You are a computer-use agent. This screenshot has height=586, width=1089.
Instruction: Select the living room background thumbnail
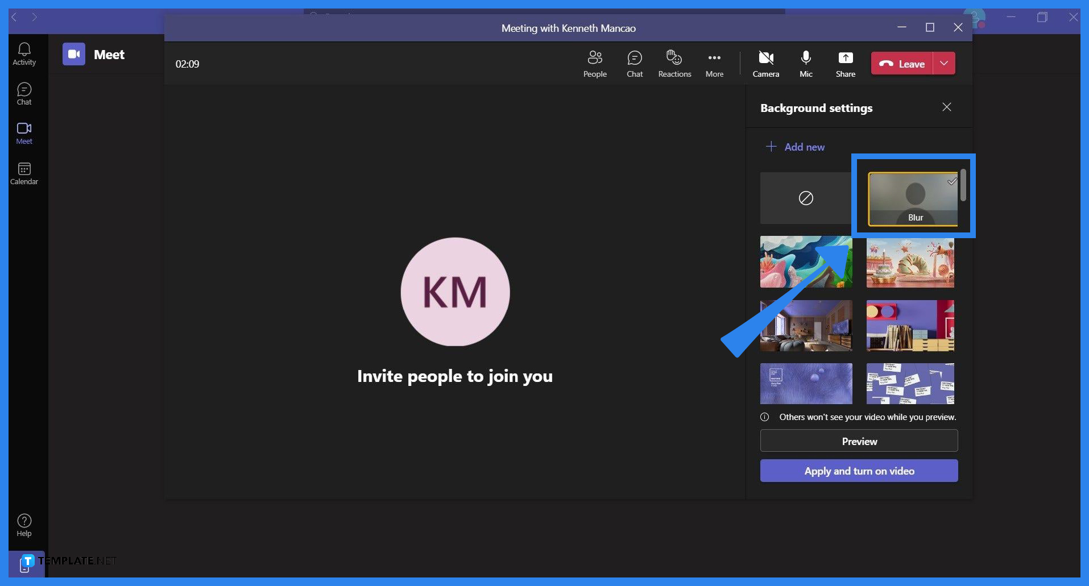806,326
